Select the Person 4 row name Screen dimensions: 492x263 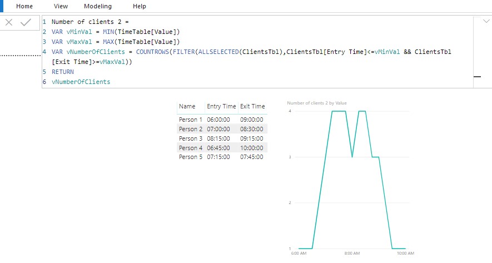(191, 148)
